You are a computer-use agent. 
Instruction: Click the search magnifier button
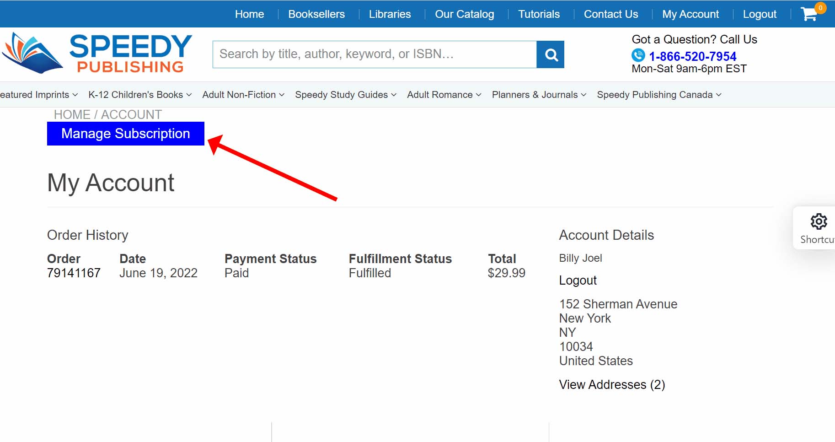551,54
